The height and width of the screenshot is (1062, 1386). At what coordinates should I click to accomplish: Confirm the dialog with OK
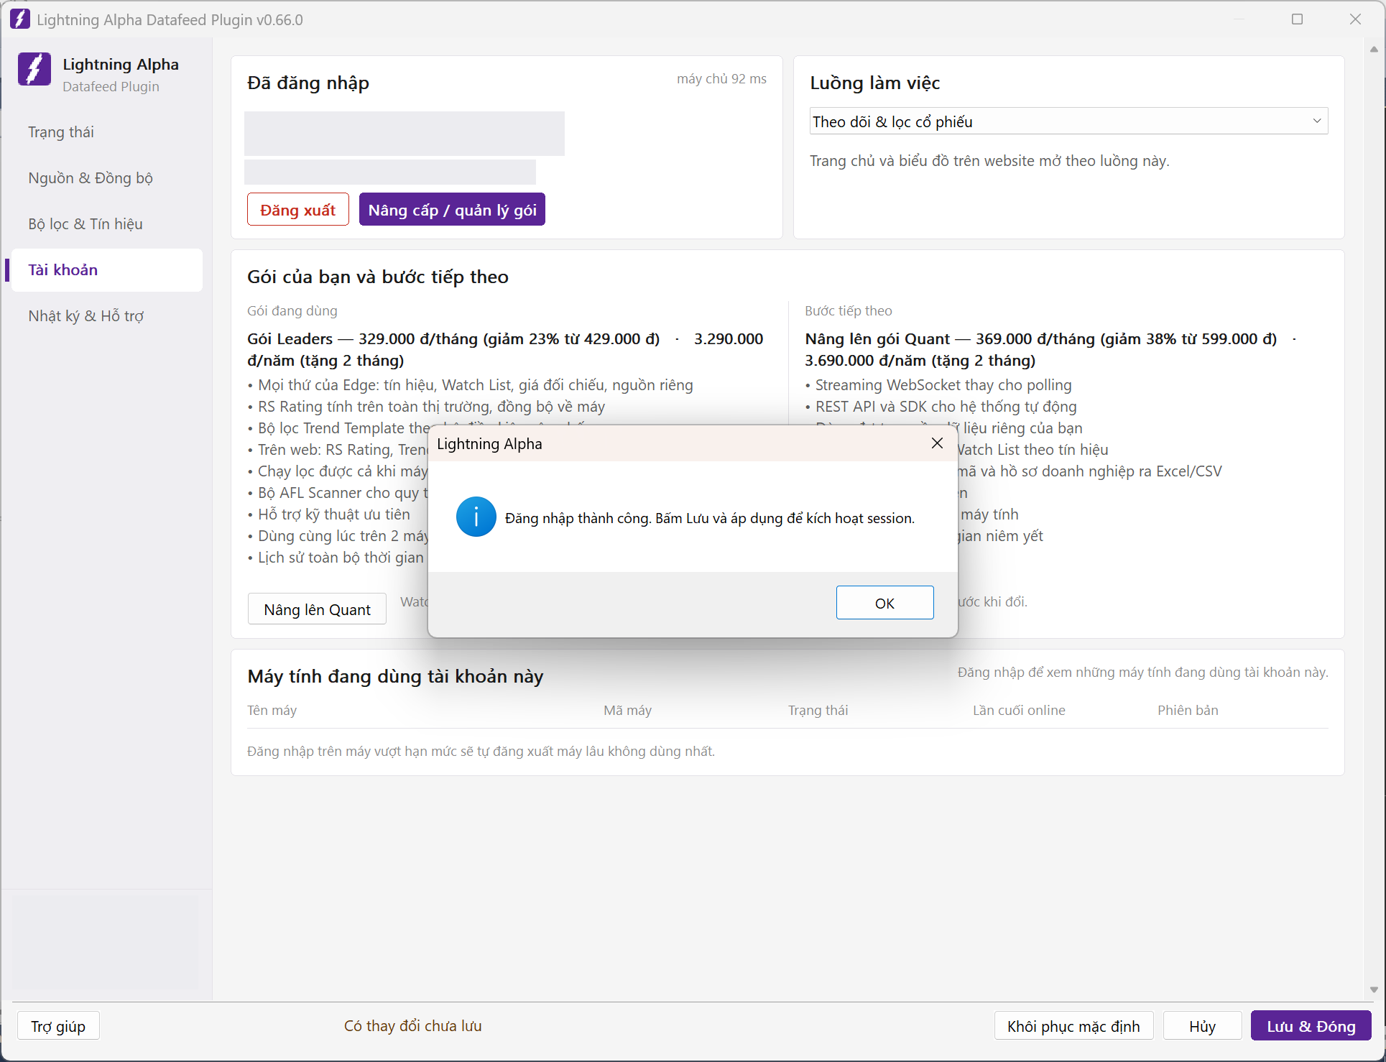point(884,603)
